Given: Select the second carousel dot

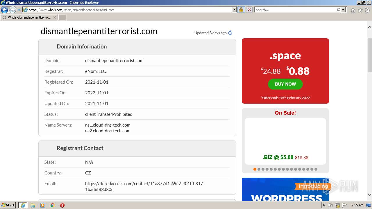Looking at the screenshot, I should click(259, 169).
